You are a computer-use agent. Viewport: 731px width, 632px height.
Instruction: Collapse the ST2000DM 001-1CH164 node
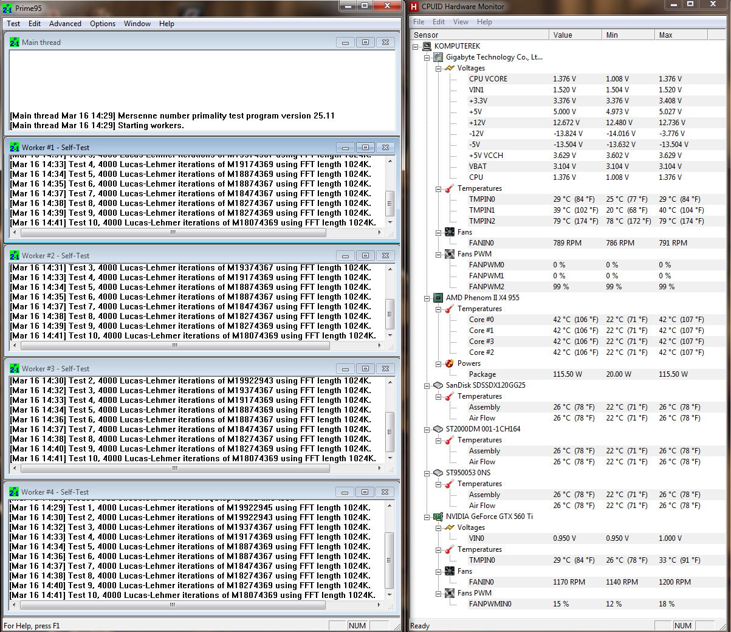click(x=427, y=430)
